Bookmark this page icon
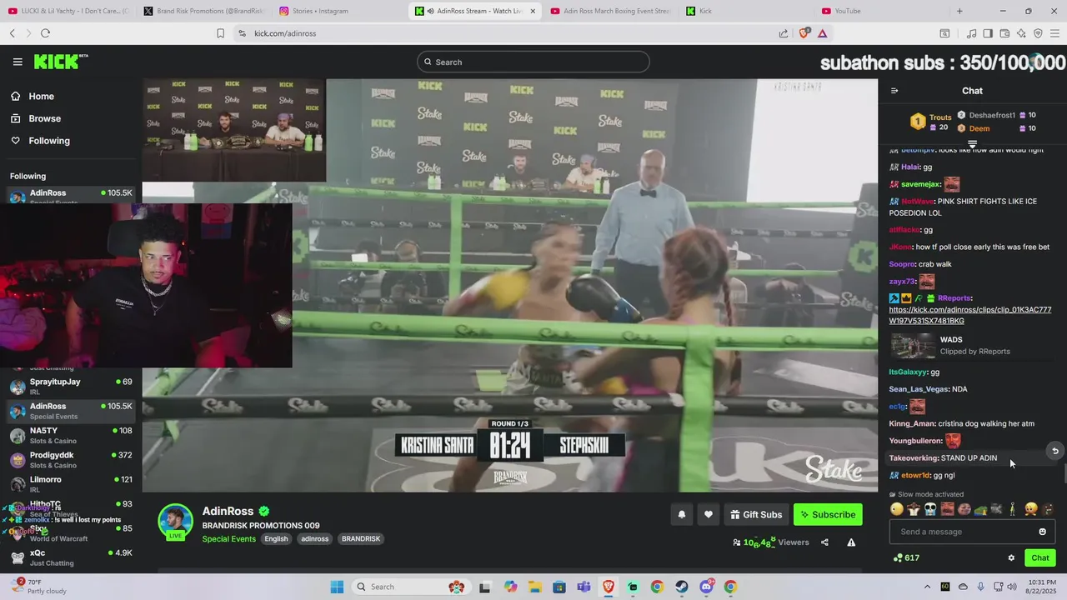This screenshot has width=1067, height=600. tap(220, 33)
